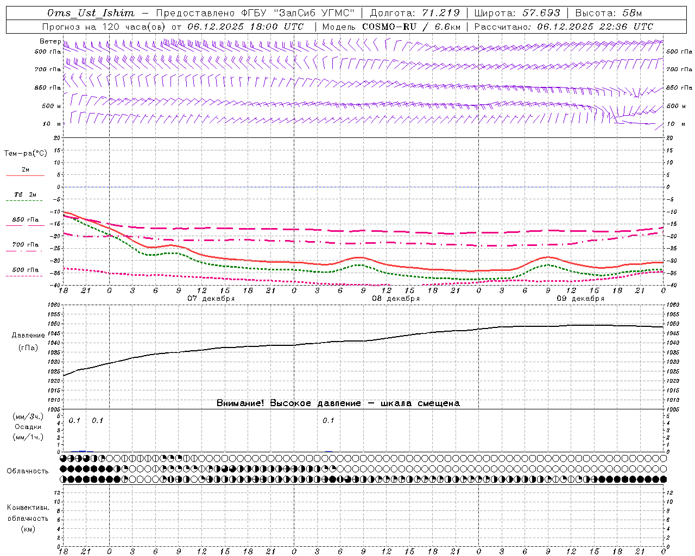Click the (мм/1ч.) precipitation unit label
The height and width of the screenshot is (556, 695).
click(28, 437)
